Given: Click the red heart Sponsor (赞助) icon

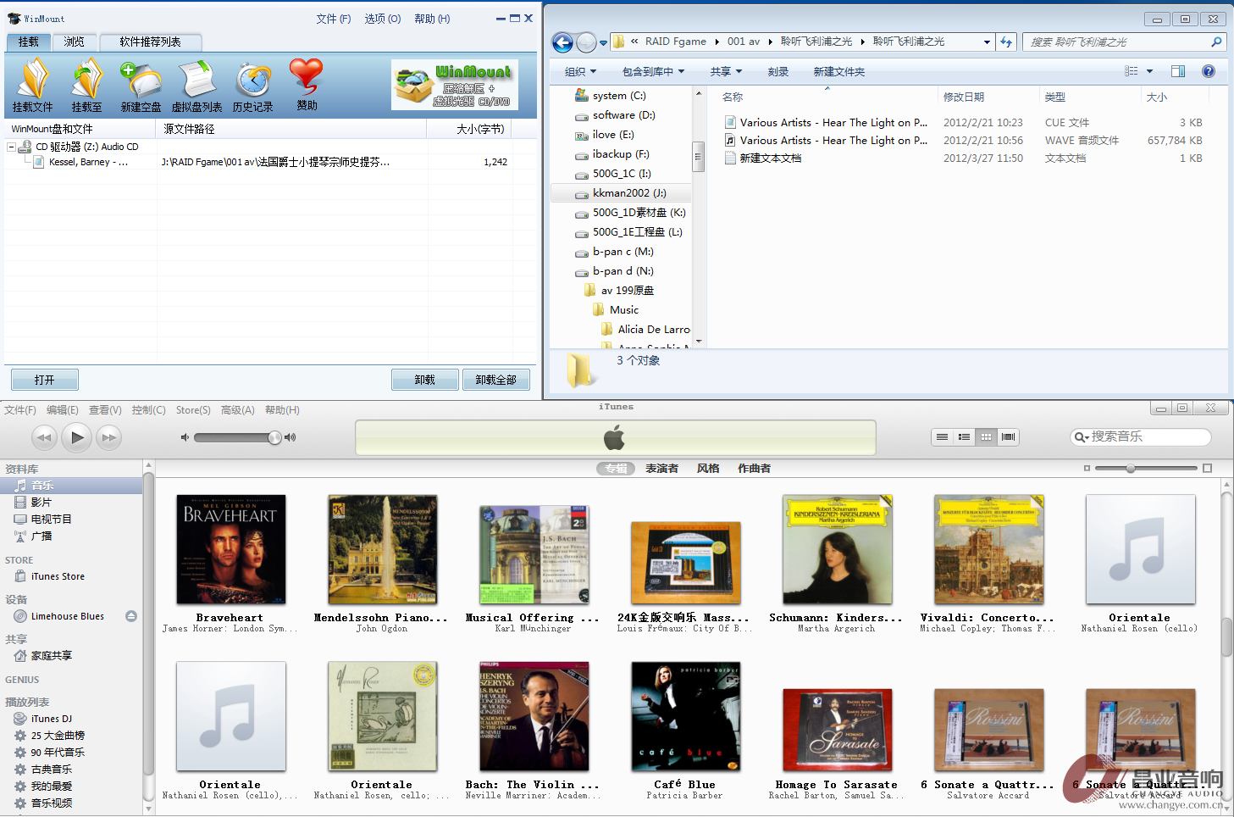Looking at the screenshot, I should (x=307, y=85).
